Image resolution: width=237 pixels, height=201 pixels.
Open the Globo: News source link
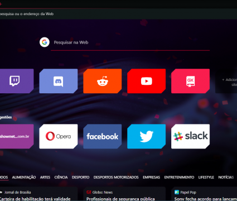click(x=103, y=192)
